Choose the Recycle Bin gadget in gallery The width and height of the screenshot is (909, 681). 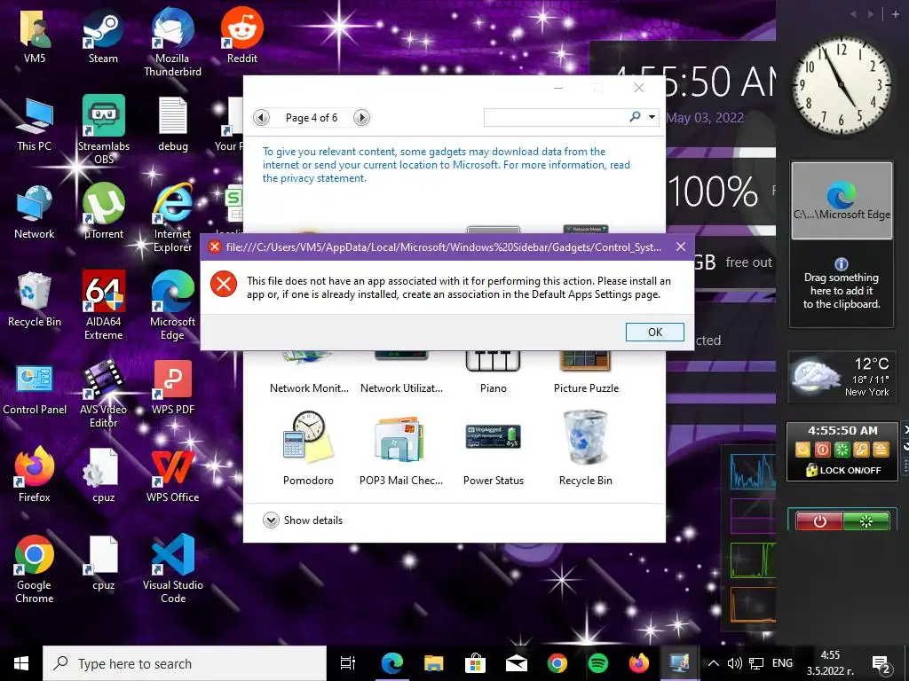point(586,448)
